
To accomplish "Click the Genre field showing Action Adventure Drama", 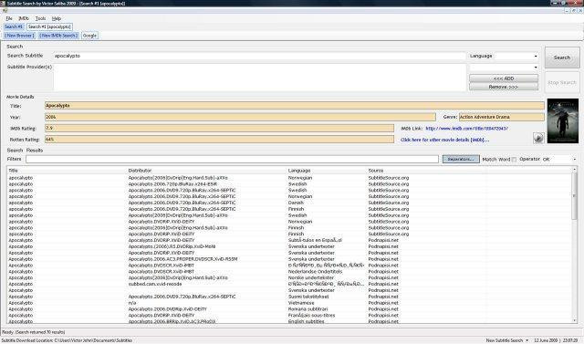I will click(502, 117).
